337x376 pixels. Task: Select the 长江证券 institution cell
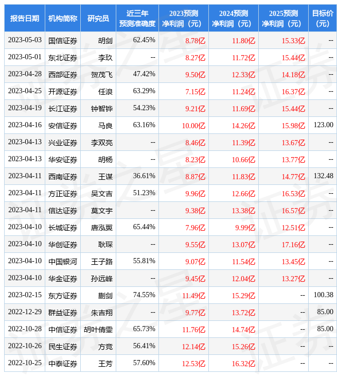(63, 109)
